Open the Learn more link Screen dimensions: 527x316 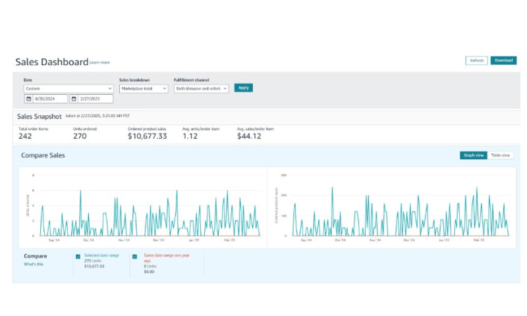coord(99,63)
